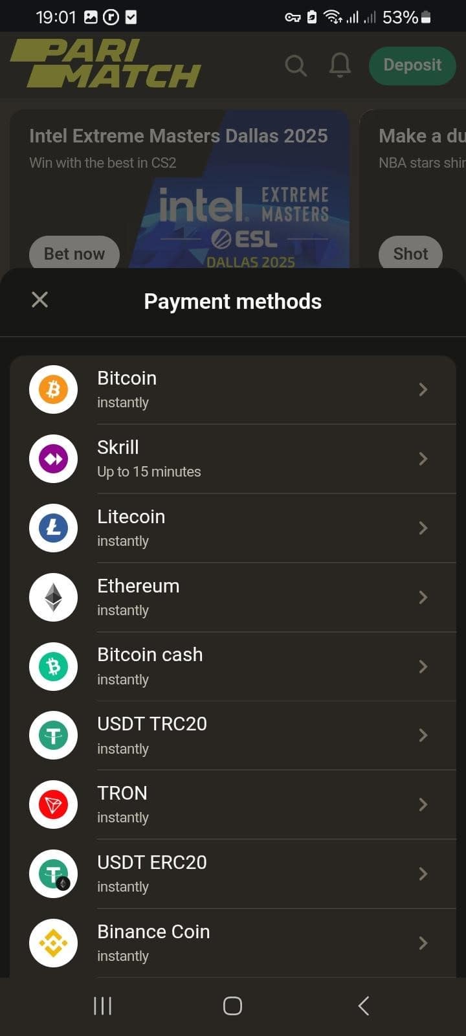Open the USDT TRC20 chevron arrow

423,736
